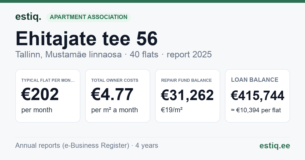Image resolution: width=305 pixels, height=160 pixels.
Task: Click the REPAIR FUND BALANCE label
Action: [186, 80]
